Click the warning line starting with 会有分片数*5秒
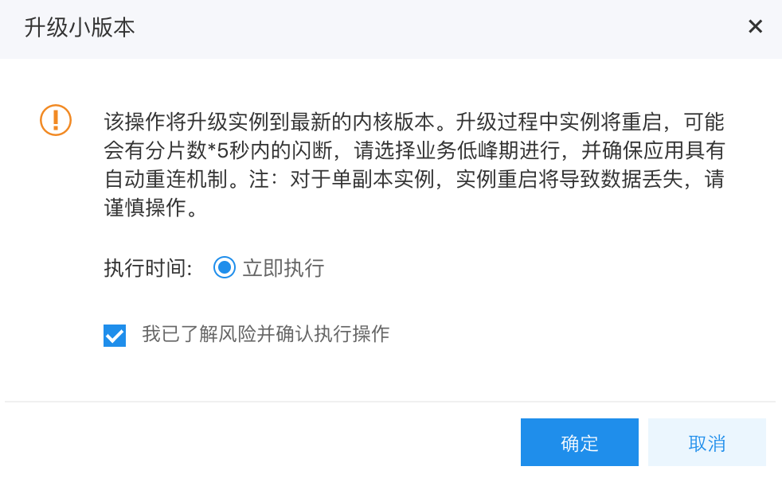The width and height of the screenshot is (782, 482). point(414,150)
